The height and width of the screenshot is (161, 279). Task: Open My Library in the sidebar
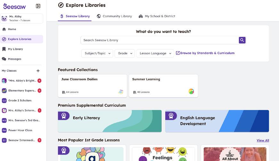[x=21, y=49]
